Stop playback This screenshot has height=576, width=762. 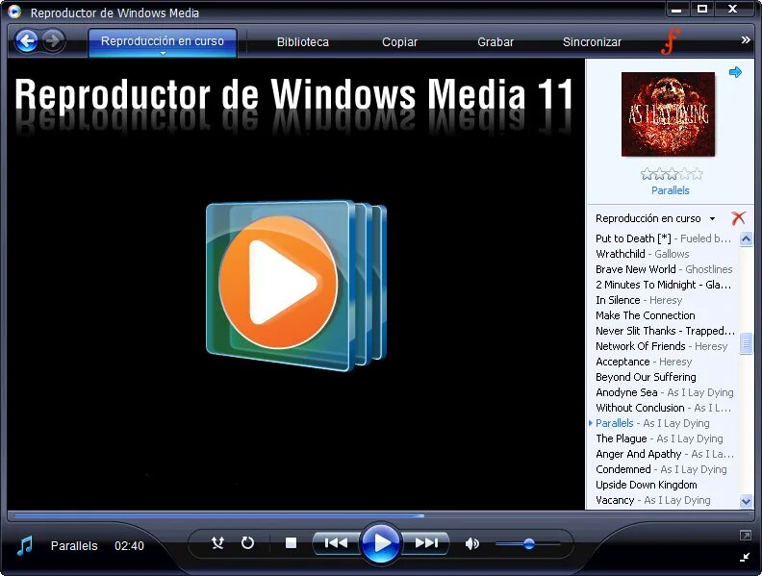click(x=291, y=542)
